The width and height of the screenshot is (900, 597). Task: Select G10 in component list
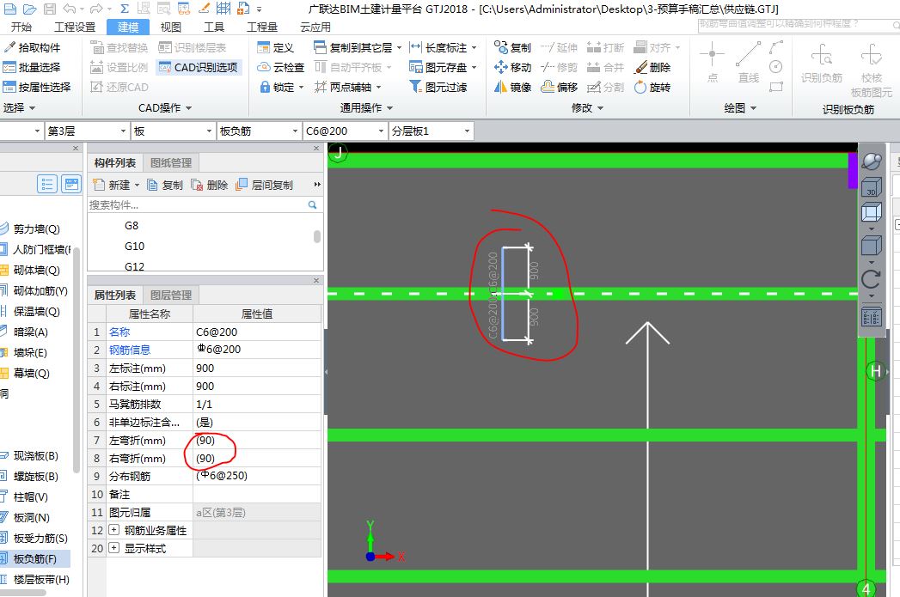click(135, 246)
